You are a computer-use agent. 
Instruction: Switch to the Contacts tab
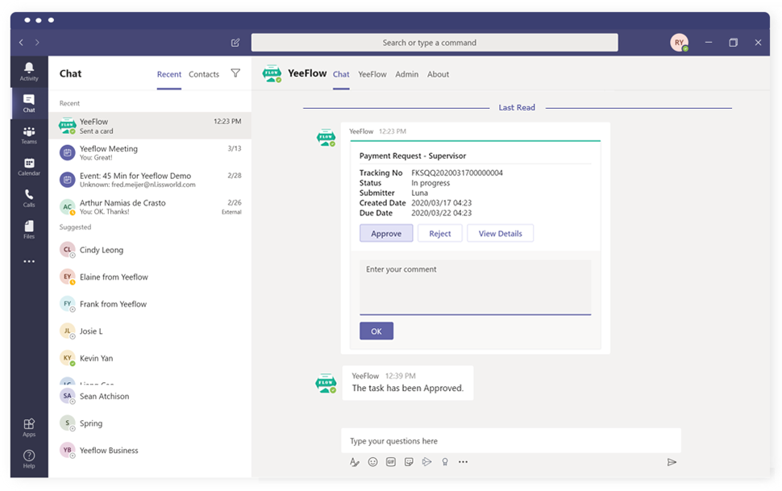[x=204, y=74]
